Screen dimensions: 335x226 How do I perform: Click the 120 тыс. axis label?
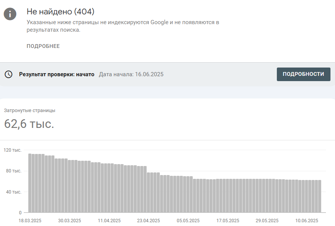coord(12,150)
